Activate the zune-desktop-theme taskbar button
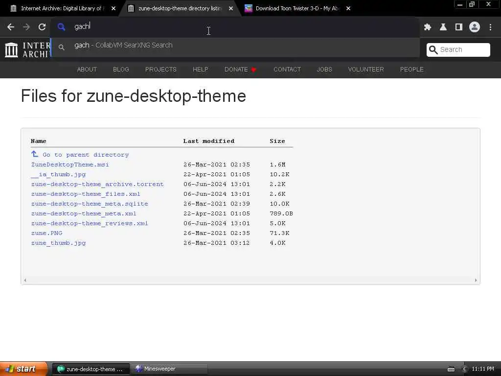 [x=91, y=369]
